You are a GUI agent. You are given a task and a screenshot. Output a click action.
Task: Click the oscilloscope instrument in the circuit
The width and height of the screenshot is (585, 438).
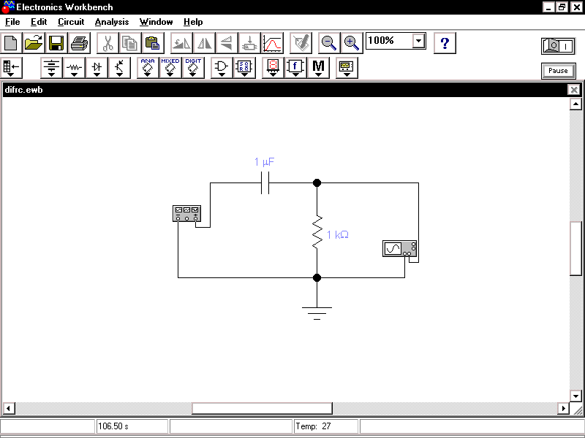[x=399, y=249]
